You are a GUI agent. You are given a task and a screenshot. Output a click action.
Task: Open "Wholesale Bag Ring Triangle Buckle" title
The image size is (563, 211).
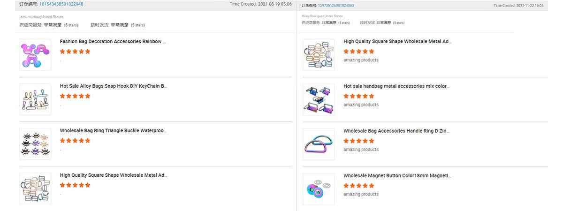pyautogui.click(x=113, y=131)
